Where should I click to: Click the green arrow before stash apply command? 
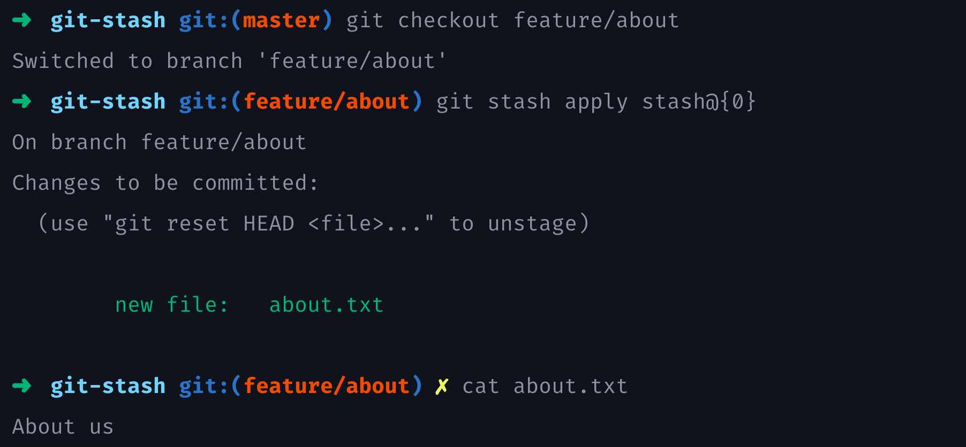[x=22, y=101]
